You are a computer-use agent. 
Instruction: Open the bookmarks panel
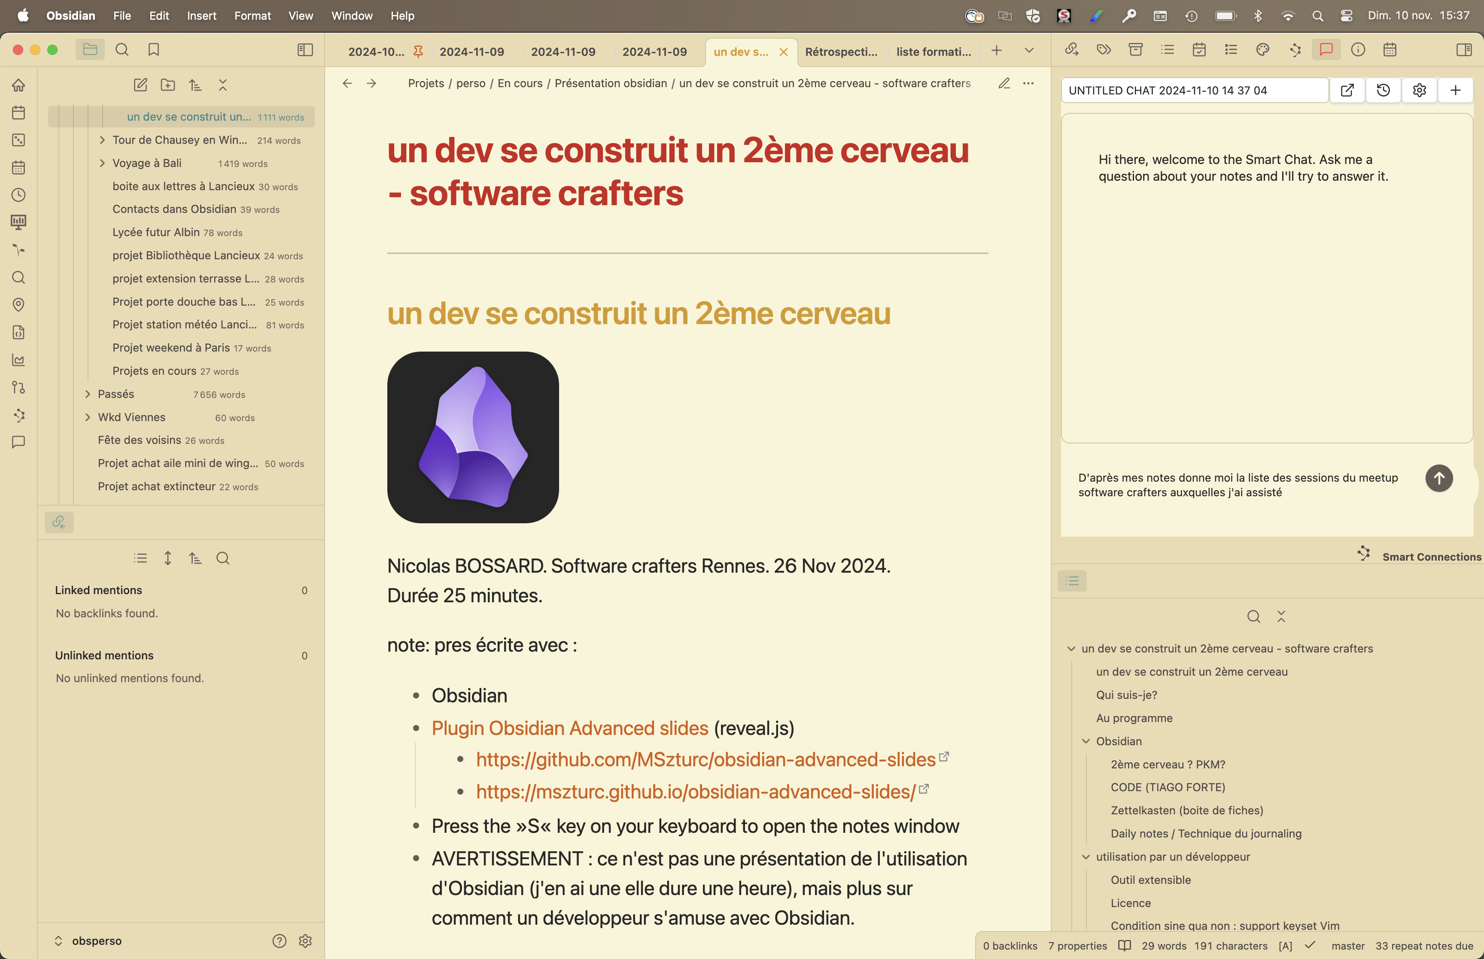coord(154,50)
